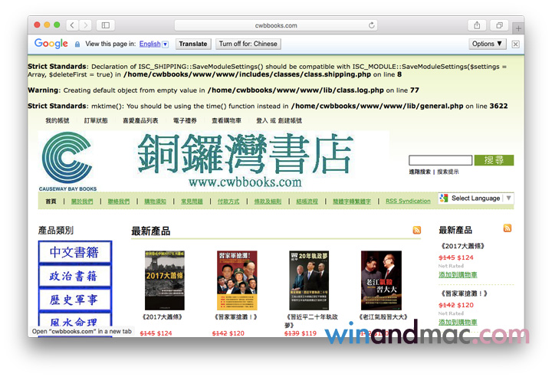Image resolution: width=552 pixels, height=377 pixels.
Task: Show all tabs overview icon
Action: [x=499, y=25]
